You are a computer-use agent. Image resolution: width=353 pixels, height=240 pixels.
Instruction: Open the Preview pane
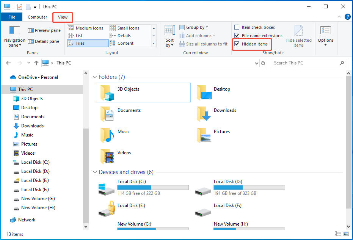point(44,30)
